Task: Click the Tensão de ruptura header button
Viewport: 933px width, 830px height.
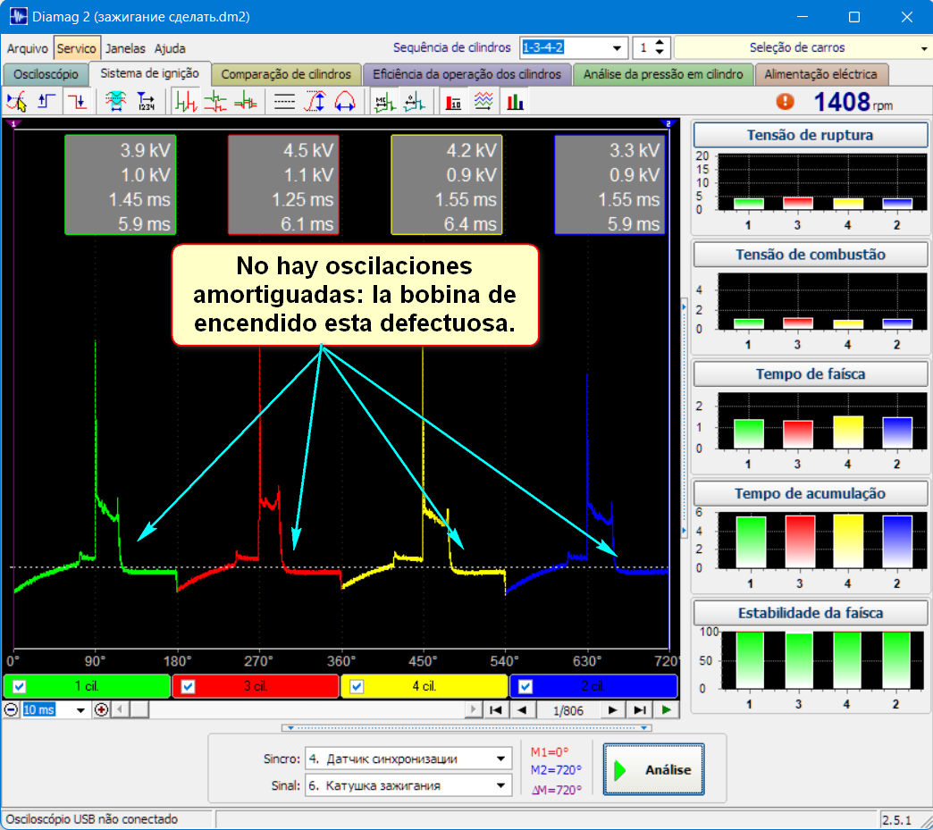Action: pyautogui.click(x=810, y=135)
